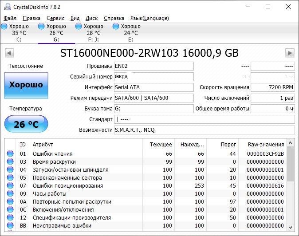Click the attribute list scrollbar thumb
Screen dimensions: 299x236
(x=290, y=164)
